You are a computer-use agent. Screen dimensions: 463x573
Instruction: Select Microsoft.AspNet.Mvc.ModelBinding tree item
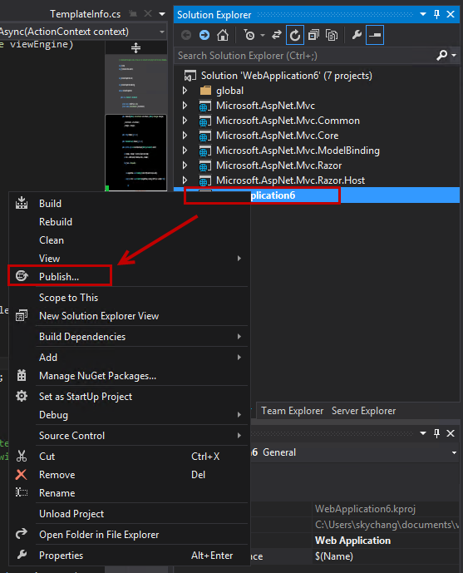tap(298, 151)
